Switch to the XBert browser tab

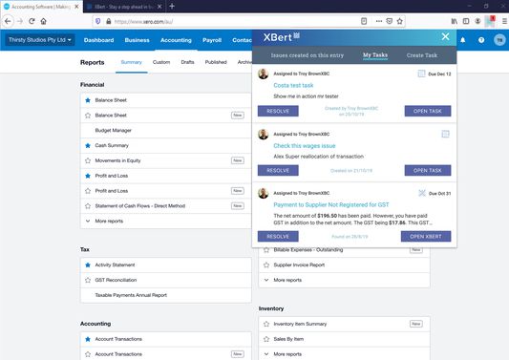click(x=124, y=7)
